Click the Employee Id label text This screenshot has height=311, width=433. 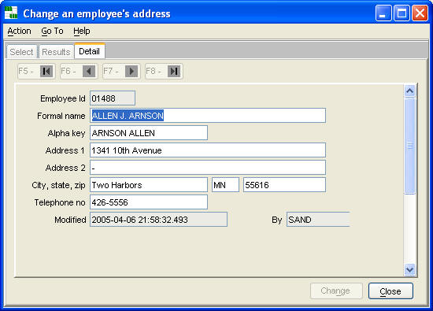pyautogui.click(x=63, y=98)
